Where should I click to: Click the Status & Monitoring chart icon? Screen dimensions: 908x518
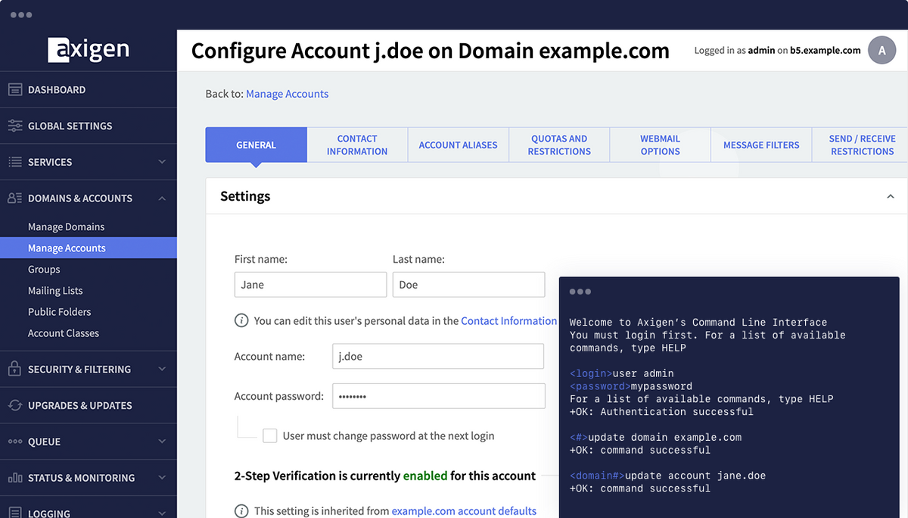[x=15, y=478]
